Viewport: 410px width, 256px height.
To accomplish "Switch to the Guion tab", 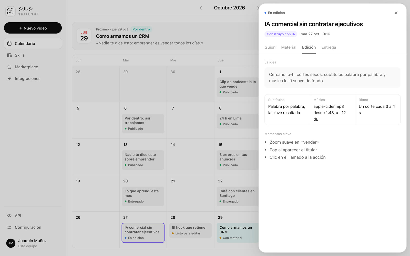I will click(x=270, y=47).
